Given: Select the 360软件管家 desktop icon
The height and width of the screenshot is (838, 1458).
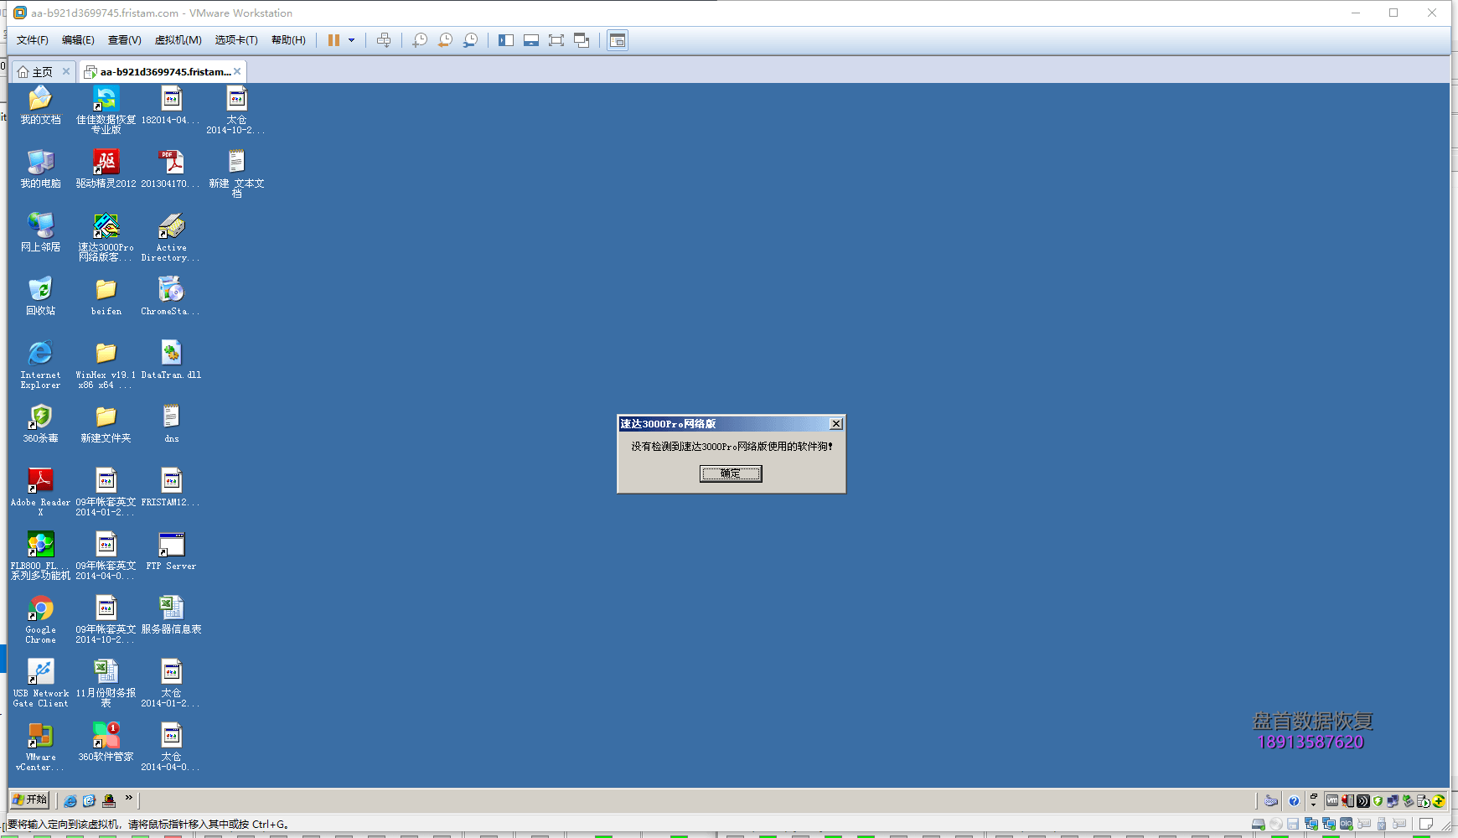Looking at the screenshot, I should (106, 742).
